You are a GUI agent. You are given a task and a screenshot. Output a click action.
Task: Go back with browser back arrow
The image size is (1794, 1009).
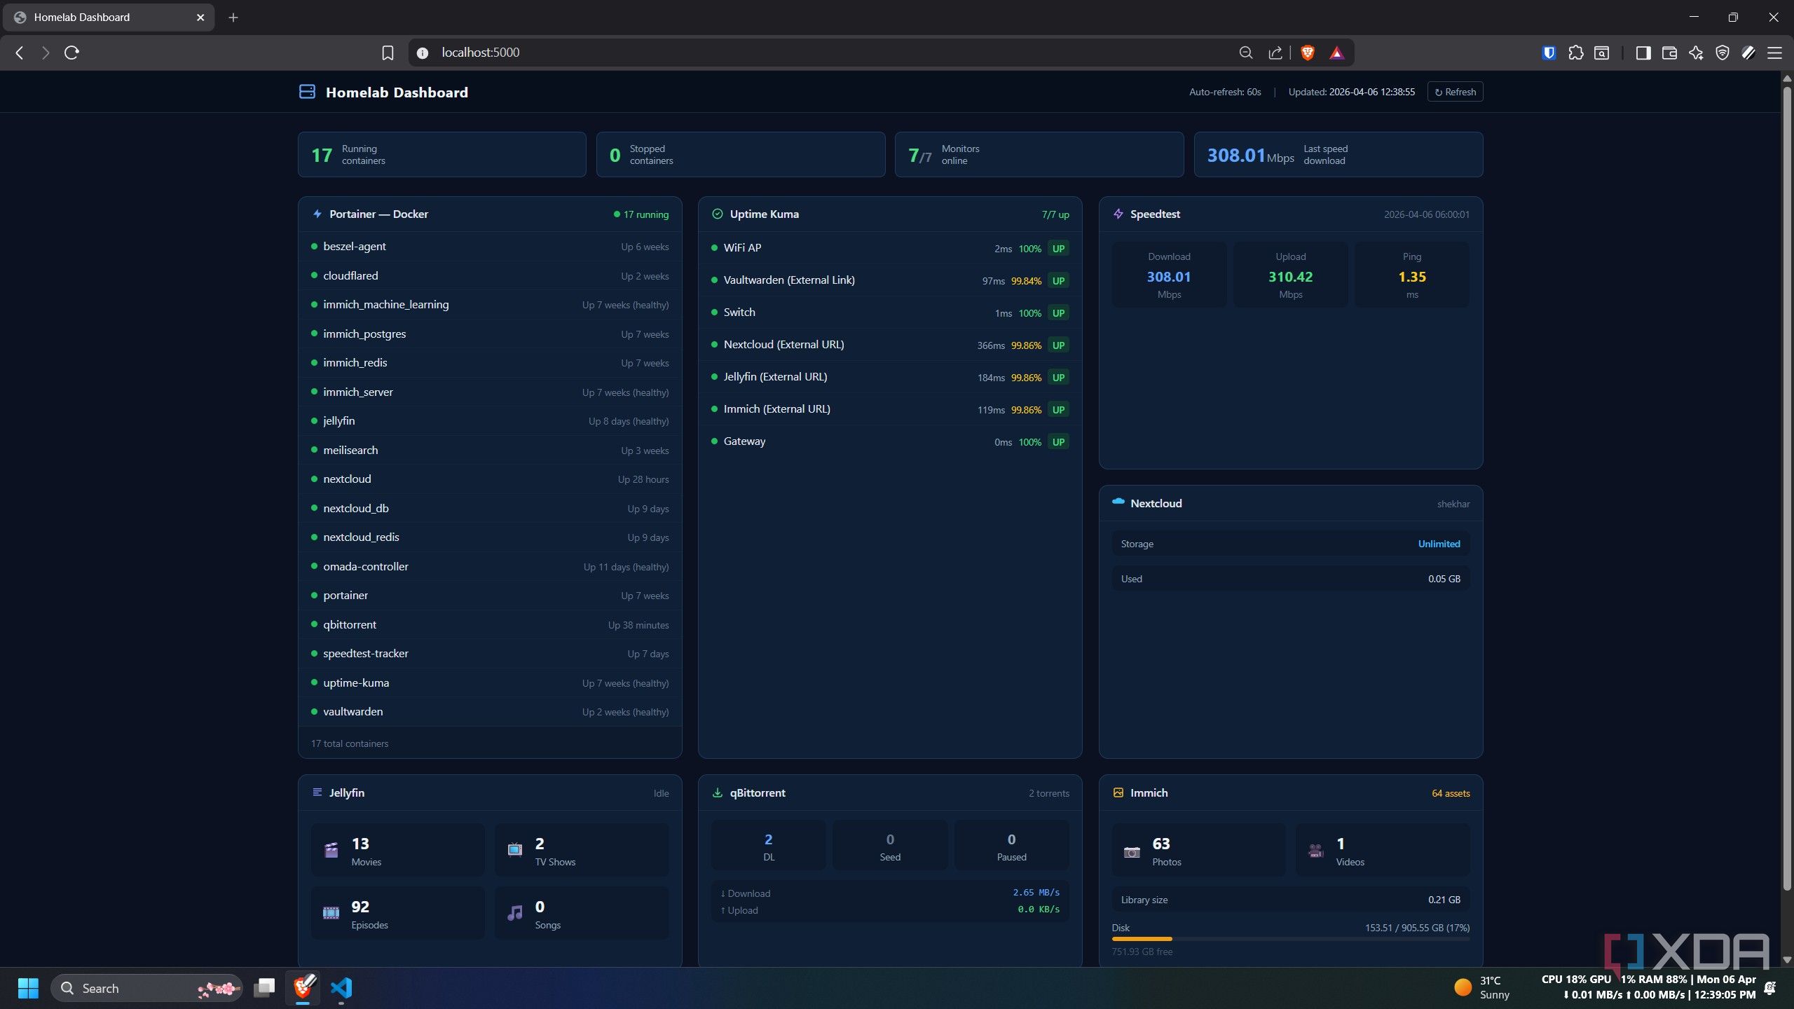click(20, 53)
